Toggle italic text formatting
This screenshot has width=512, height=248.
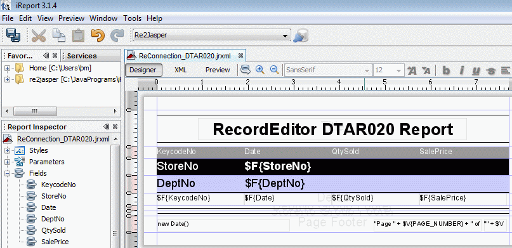pyautogui.click(x=462, y=70)
